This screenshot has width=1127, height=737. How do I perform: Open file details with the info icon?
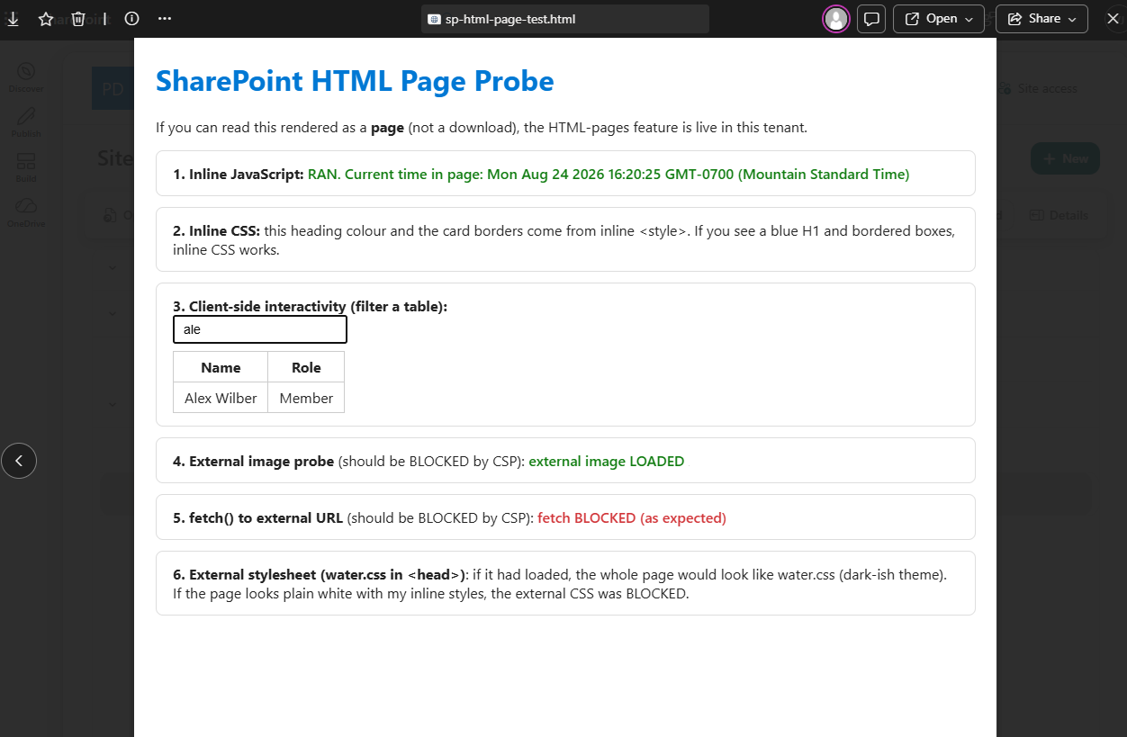pos(131,19)
